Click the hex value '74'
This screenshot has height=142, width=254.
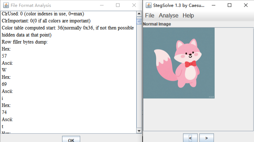[4, 112]
